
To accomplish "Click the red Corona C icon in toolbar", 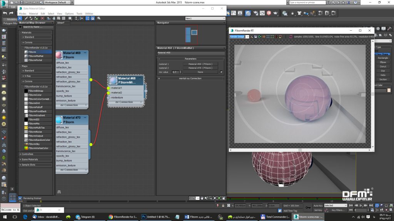I will (269, 13).
